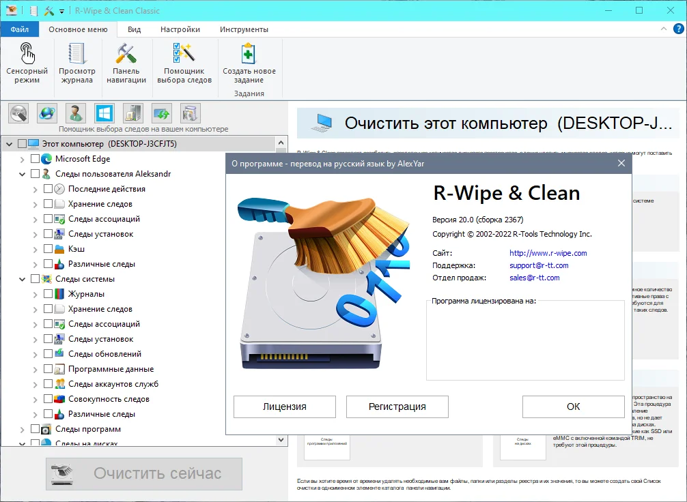Confirm with OK in About dialog
The width and height of the screenshot is (687, 502).
click(x=574, y=407)
